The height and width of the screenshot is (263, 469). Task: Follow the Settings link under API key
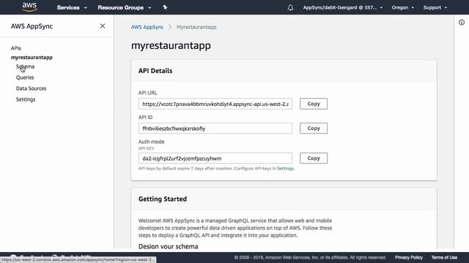pyautogui.click(x=285, y=169)
